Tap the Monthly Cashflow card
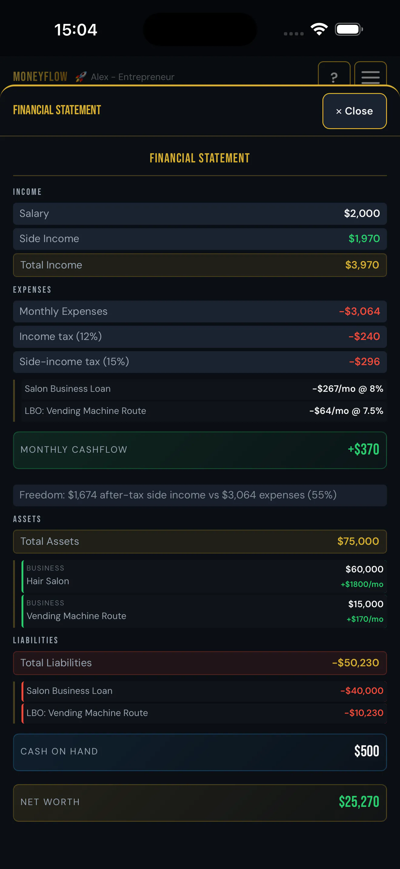The width and height of the screenshot is (400, 869). pyautogui.click(x=200, y=450)
